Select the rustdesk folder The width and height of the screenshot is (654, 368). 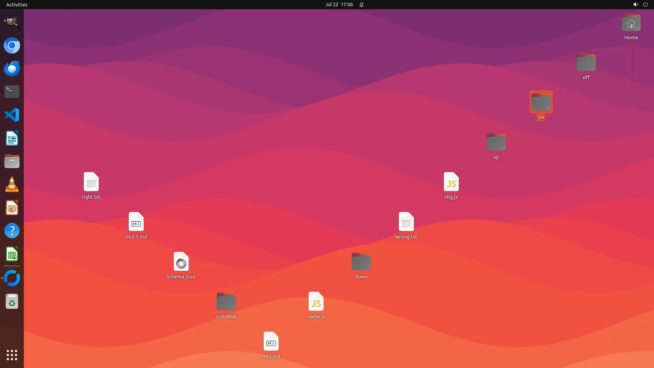pyautogui.click(x=226, y=302)
